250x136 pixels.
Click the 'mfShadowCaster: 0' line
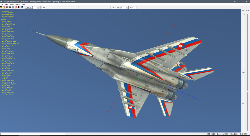point(8,14)
